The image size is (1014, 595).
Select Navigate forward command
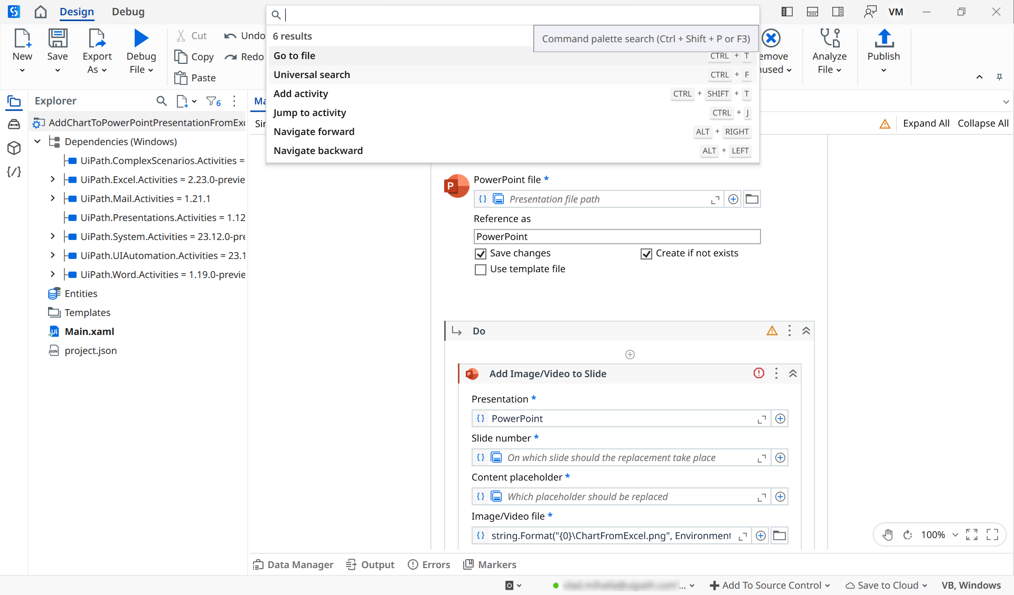pos(513,131)
